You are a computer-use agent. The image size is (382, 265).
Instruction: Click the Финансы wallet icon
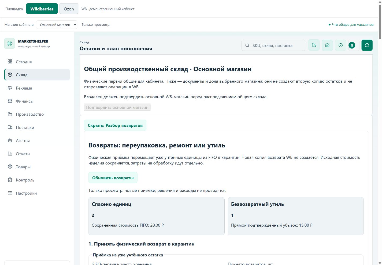click(x=10, y=101)
